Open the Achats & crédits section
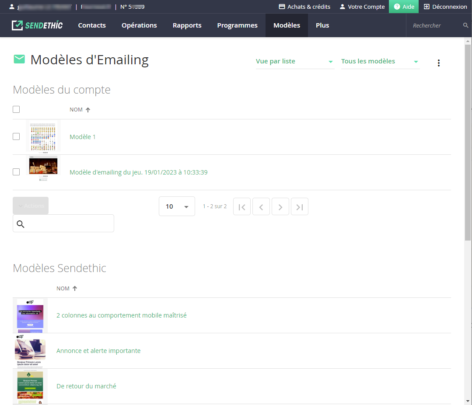The height and width of the screenshot is (405, 472). (x=304, y=7)
